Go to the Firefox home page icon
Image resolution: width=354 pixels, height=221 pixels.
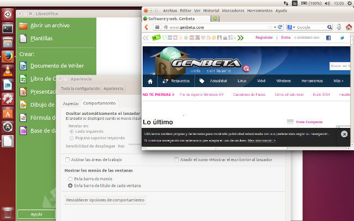pos(349,27)
